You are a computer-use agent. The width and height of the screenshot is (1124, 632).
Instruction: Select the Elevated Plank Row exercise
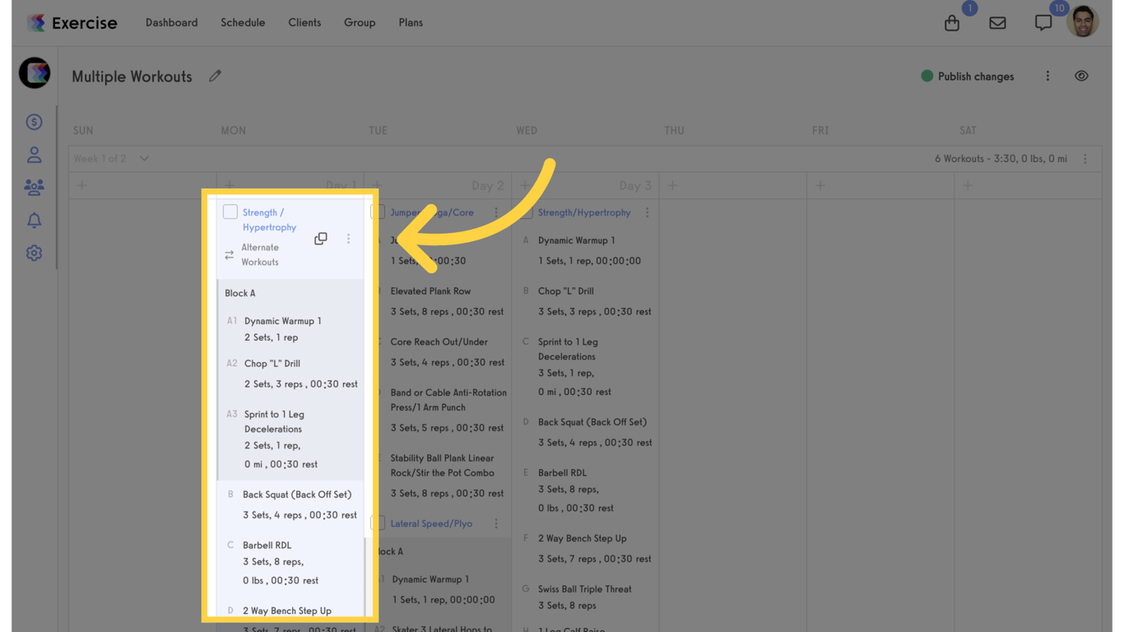(x=431, y=291)
